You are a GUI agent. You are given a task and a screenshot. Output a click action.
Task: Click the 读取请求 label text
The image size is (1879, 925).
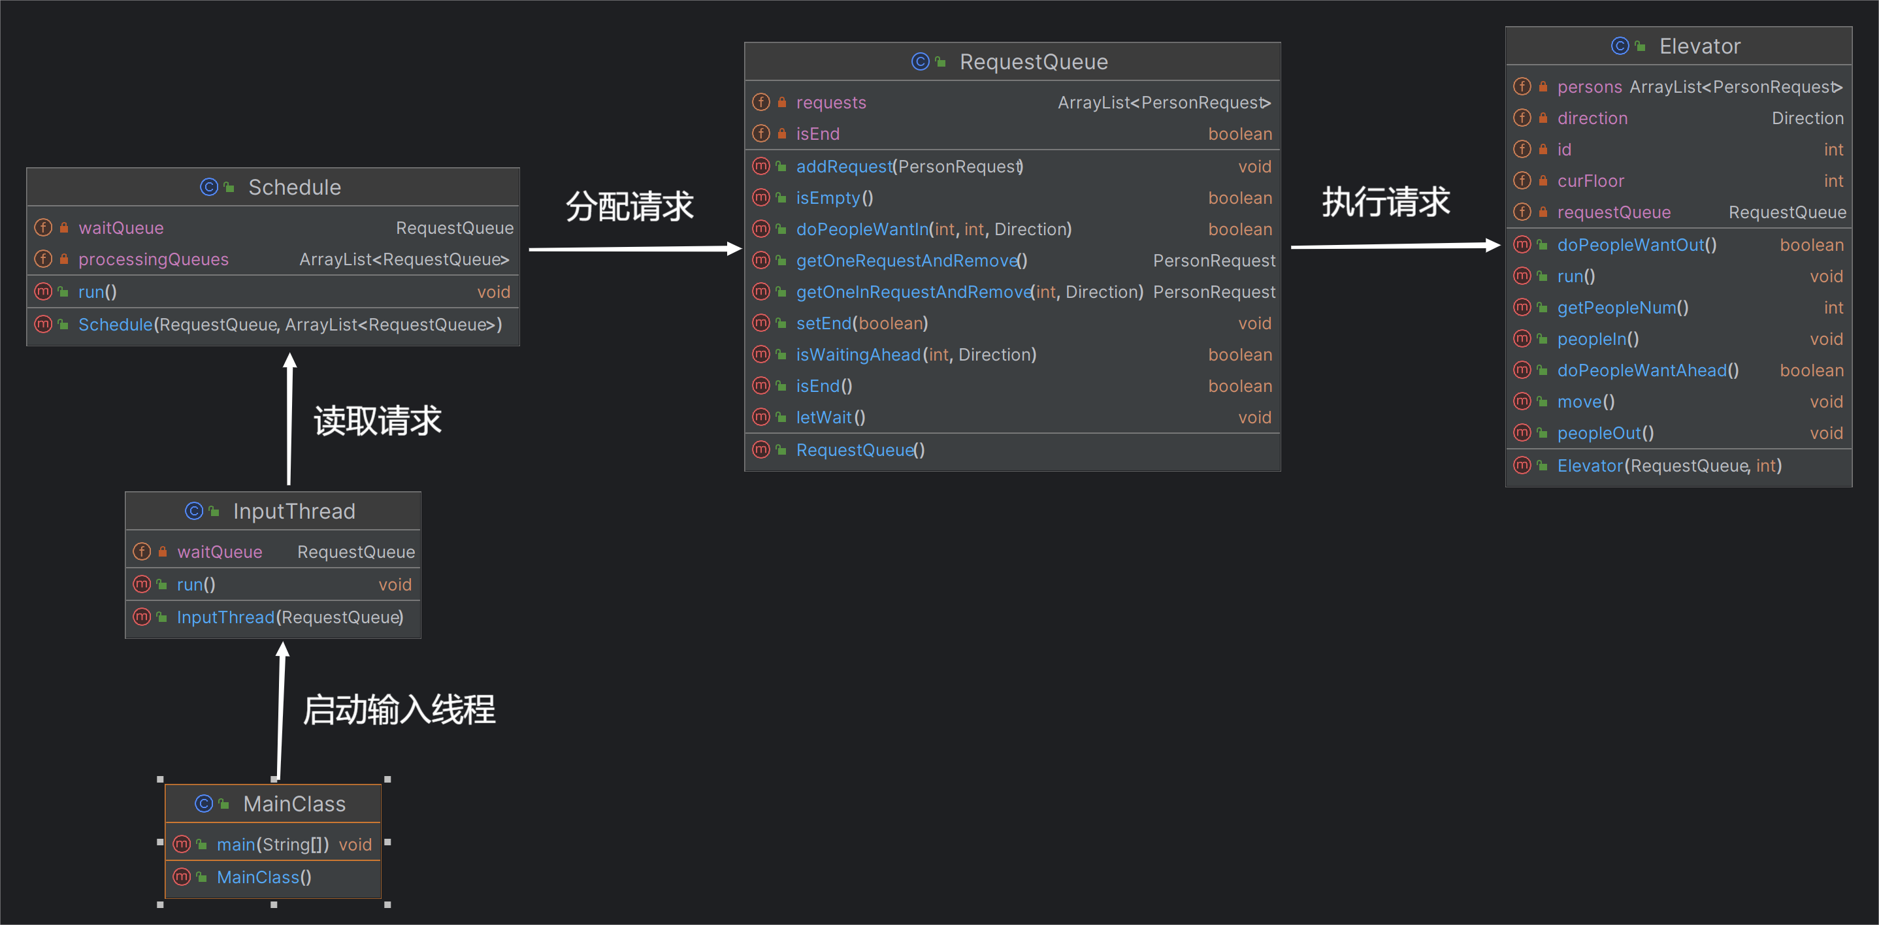[x=378, y=421]
